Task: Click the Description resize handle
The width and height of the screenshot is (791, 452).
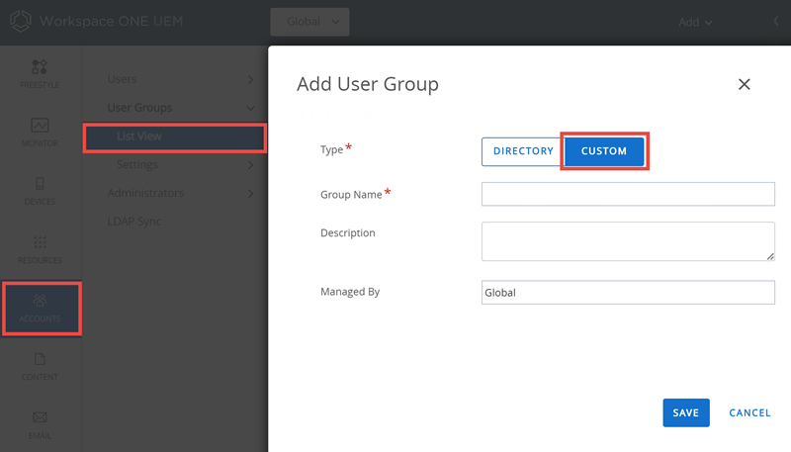Action: tap(770, 256)
